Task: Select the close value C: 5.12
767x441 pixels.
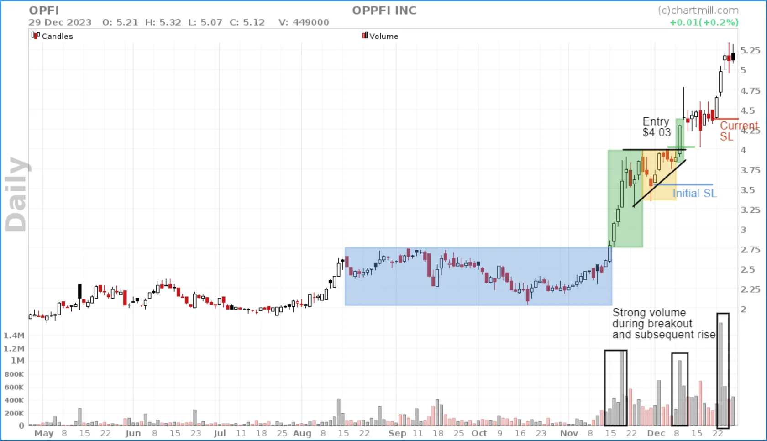Action: pyautogui.click(x=247, y=22)
